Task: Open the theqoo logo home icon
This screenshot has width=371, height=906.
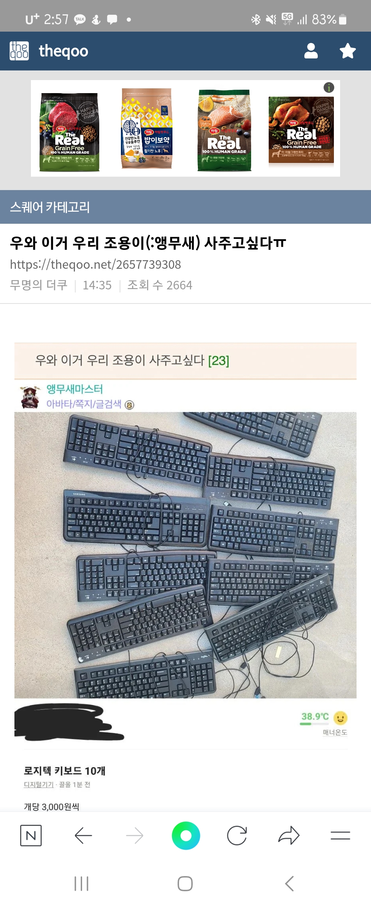Action: pos(19,51)
